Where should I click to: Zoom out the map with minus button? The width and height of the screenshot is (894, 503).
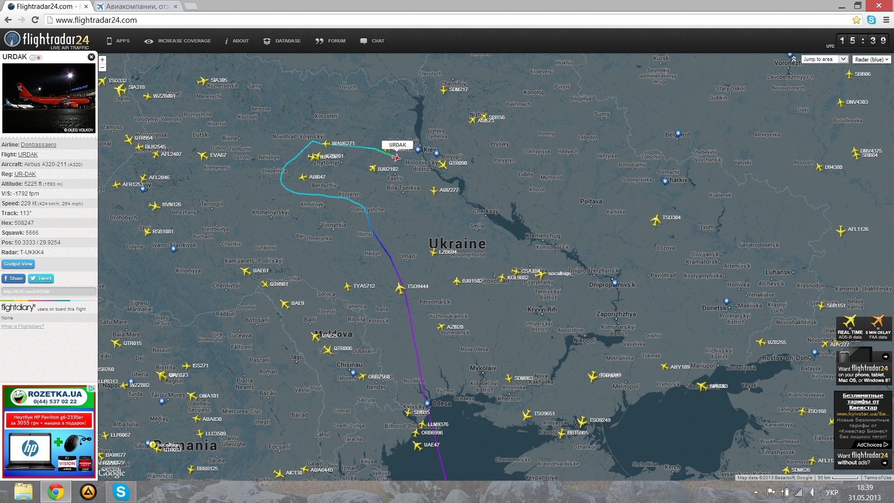pyautogui.click(x=102, y=68)
